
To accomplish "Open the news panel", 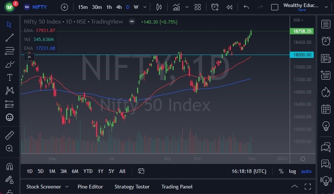I will [326, 58].
